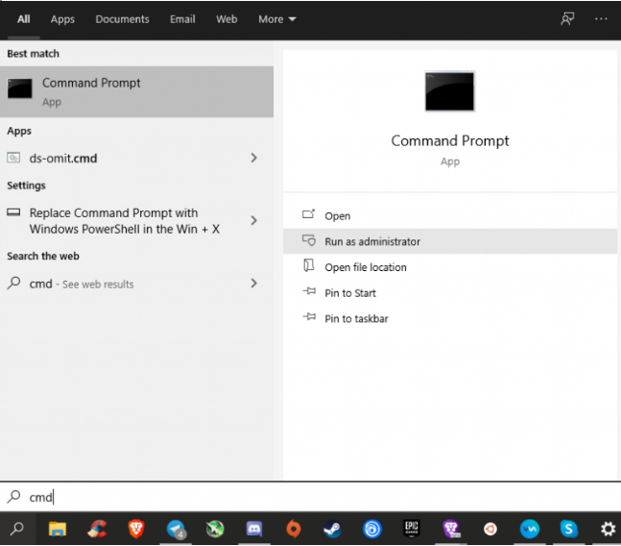Viewport: 621px width, 546px height.
Task: Open Settings gear on the taskbar
Action: pos(608,529)
